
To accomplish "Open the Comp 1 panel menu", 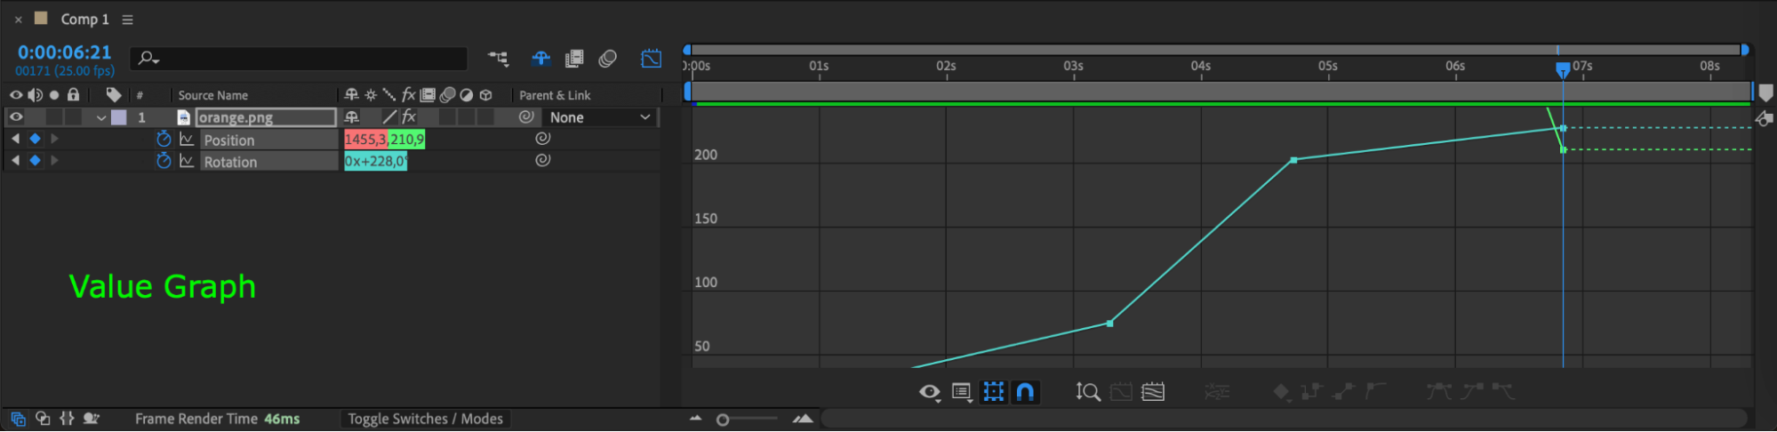I will [127, 20].
